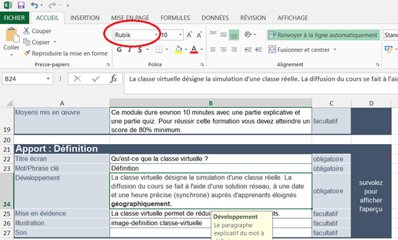Decrease indent in cell
Viewport: 398px width, 240px height.
pos(248,49)
